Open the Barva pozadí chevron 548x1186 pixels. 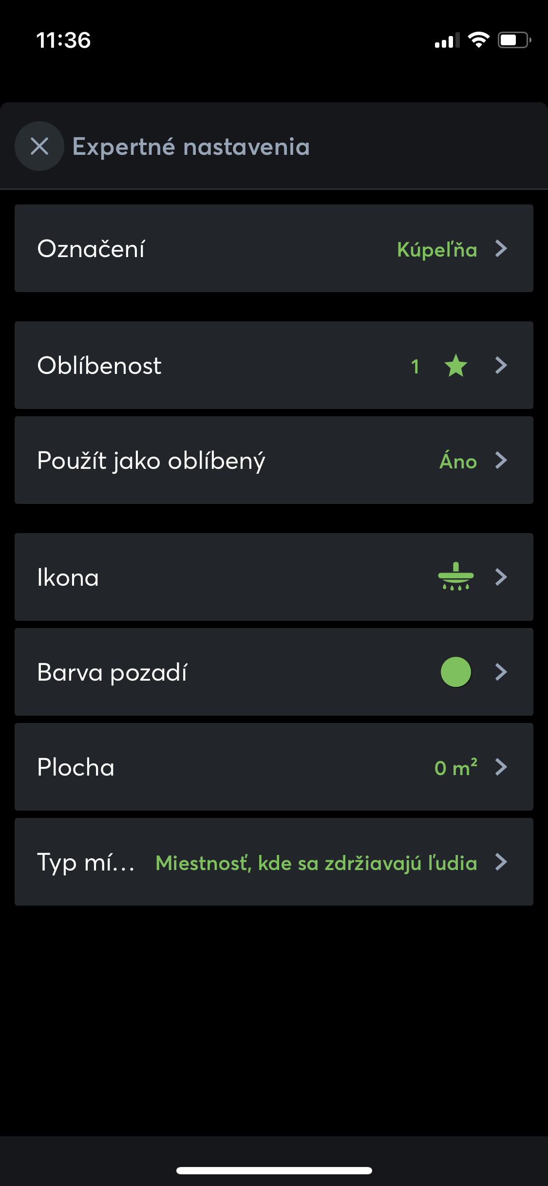tap(501, 672)
